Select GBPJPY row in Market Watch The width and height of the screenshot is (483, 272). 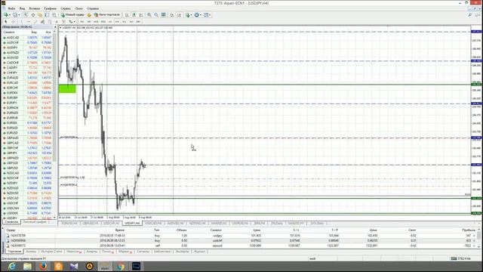[27, 153]
